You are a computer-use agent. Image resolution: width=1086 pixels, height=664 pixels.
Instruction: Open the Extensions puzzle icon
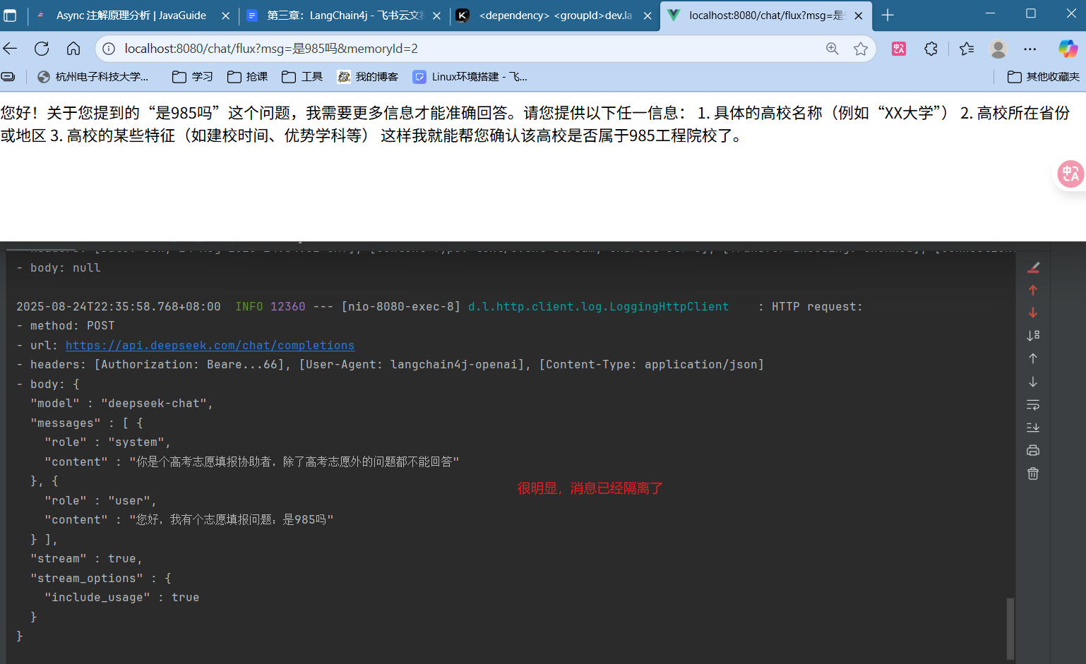pyautogui.click(x=931, y=48)
